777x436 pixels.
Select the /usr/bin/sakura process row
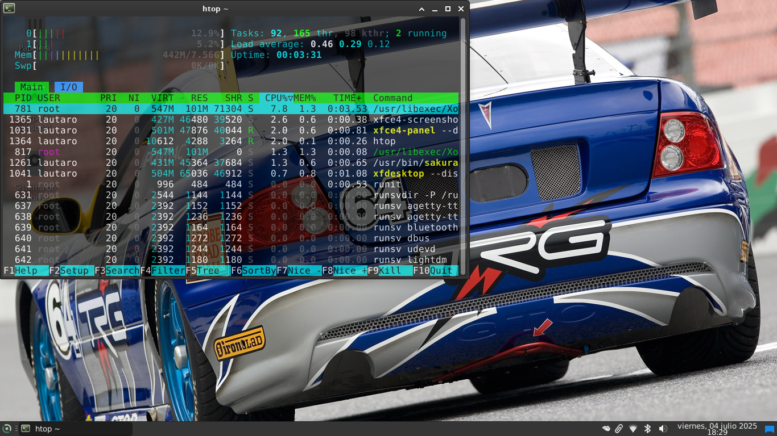pyautogui.click(x=231, y=163)
